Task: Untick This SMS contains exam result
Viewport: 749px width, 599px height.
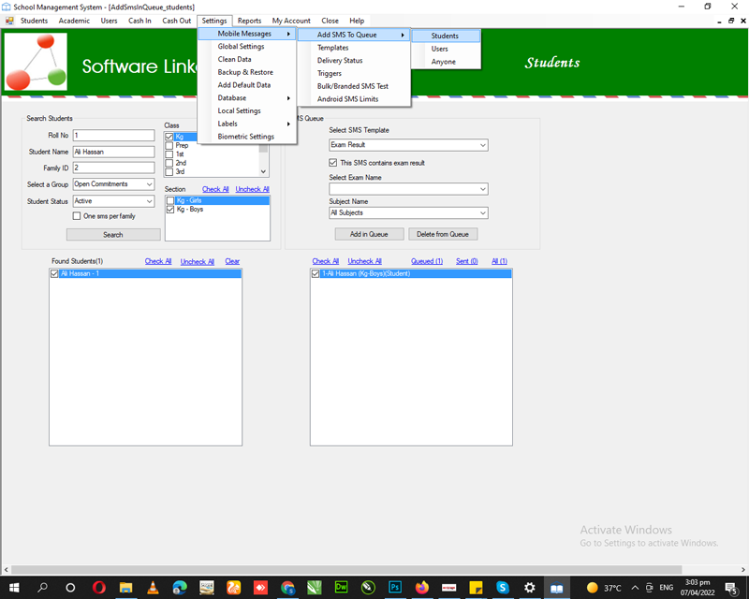Action: click(x=333, y=163)
